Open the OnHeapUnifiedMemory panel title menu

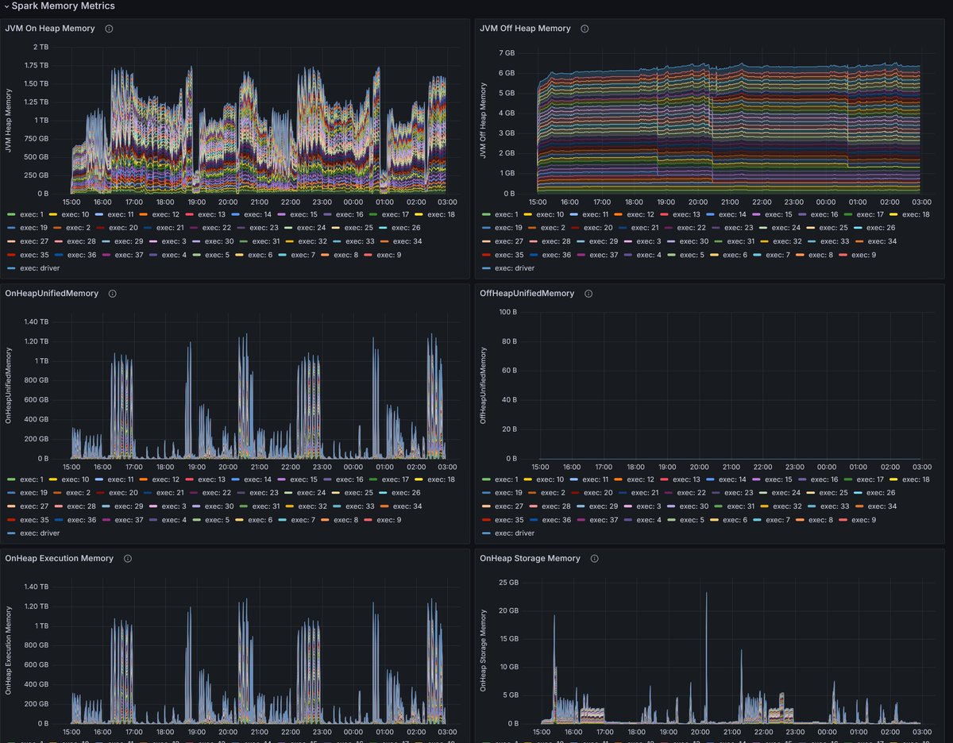52,294
